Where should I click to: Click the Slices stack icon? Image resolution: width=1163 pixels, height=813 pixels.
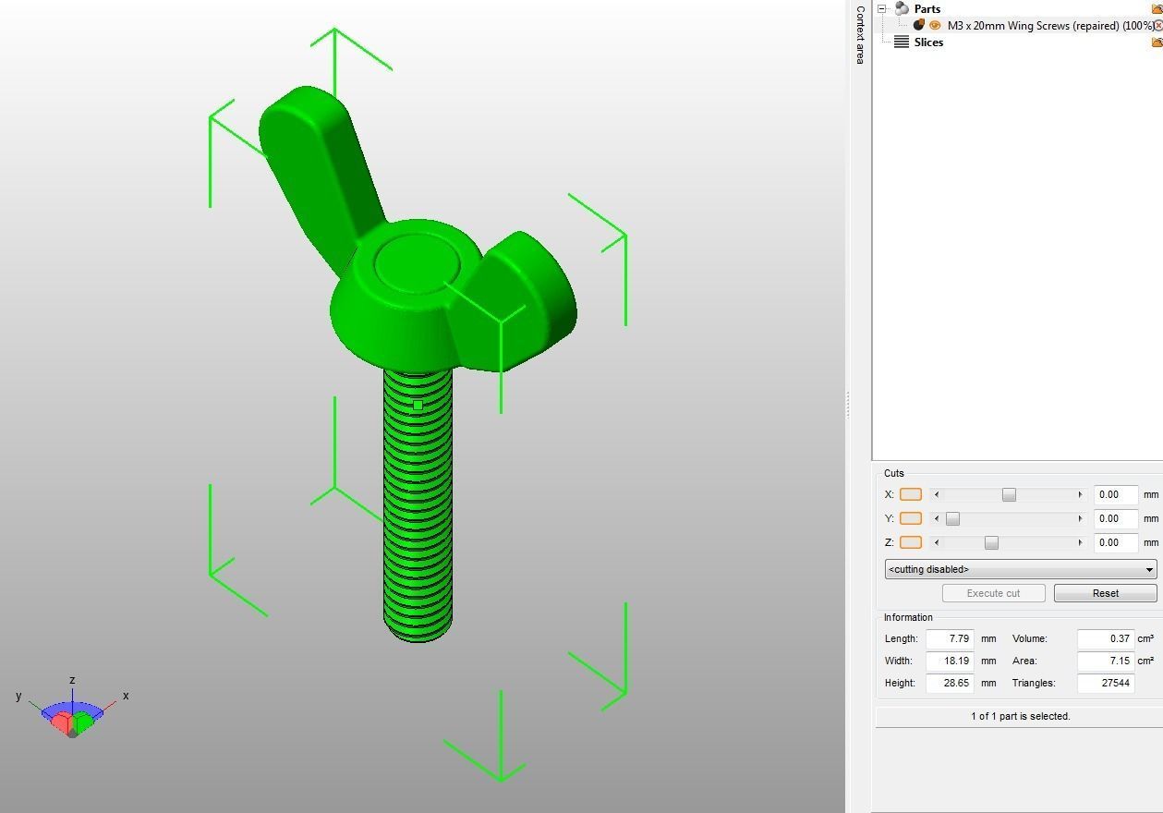pos(902,41)
